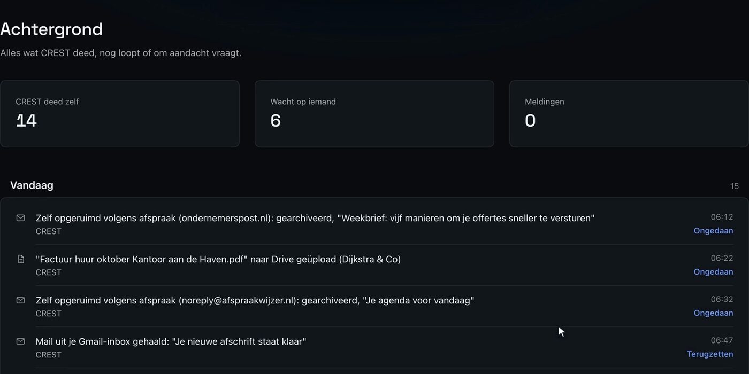Undo the Weekbrief archive with its Ongedaan link
Screen dimensions: 749x374
coord(713,231)
